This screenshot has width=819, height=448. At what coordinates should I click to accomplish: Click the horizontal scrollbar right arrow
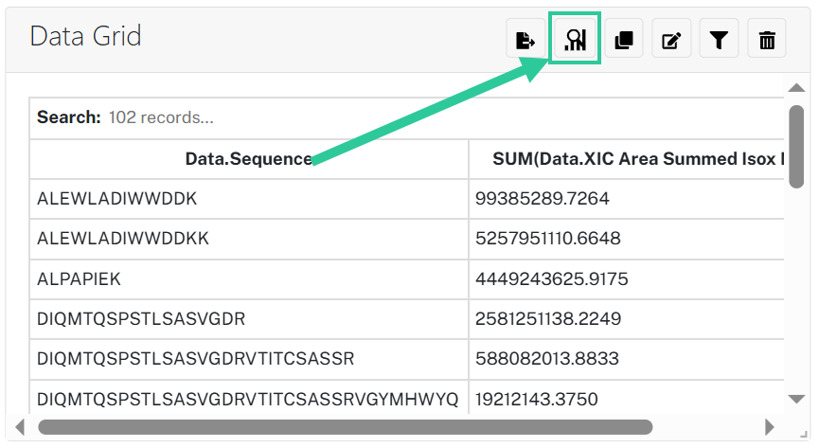770,427
